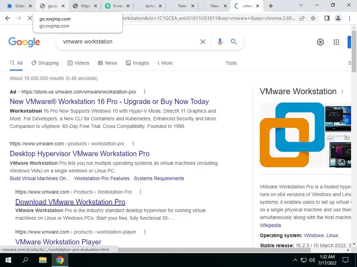Select the News results filter

[107, 63]
